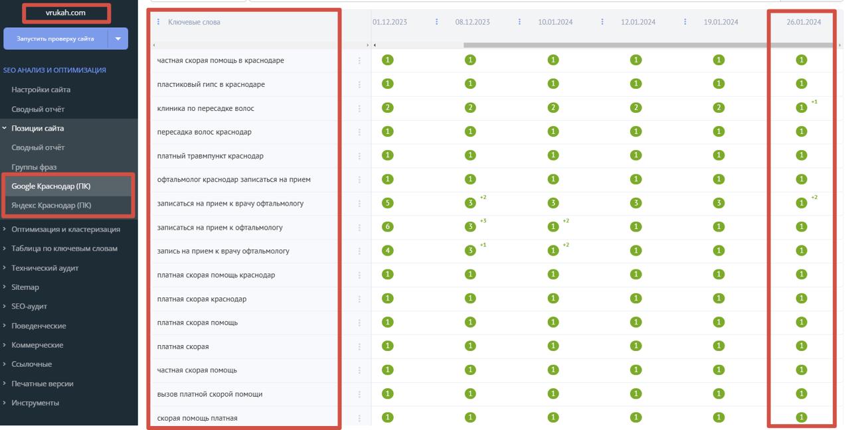
Task: Click the menu dots beside Ключевые слова header
Action: click(x=158, y=22)
